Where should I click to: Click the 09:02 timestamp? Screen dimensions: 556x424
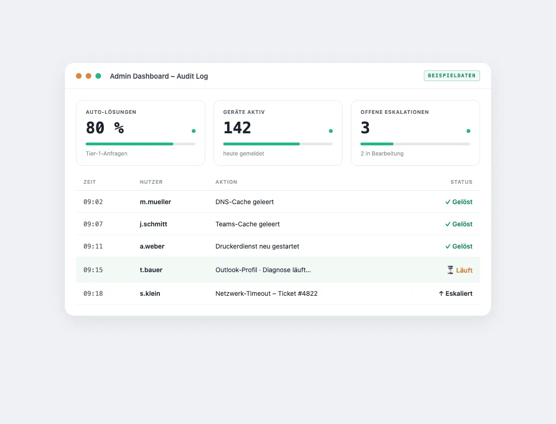(x=93, y=202)
